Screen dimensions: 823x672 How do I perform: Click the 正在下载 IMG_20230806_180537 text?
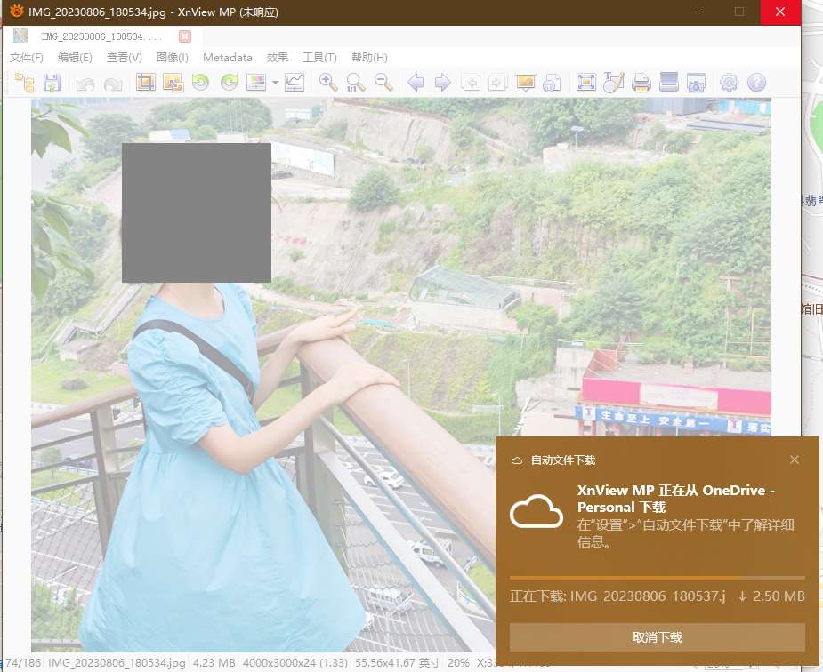[617, 596]
